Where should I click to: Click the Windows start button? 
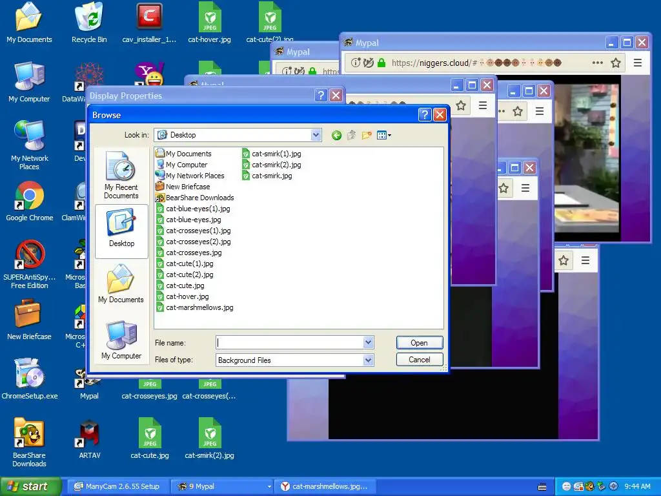tap(30, 486)
